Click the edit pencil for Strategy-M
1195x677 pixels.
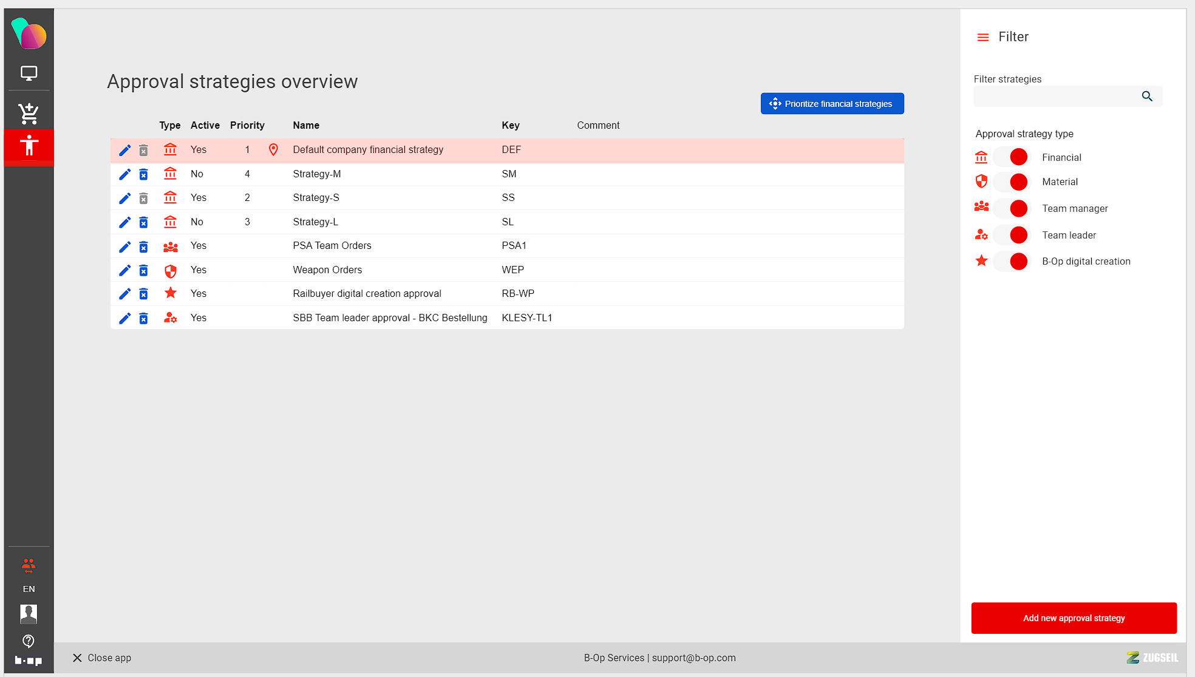[124, 174]
